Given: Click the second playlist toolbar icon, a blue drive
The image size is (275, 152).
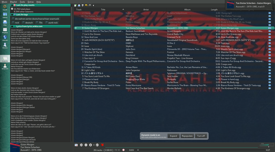Looking at the screenshot, I should pyautogui.click(x=79, y=6).
